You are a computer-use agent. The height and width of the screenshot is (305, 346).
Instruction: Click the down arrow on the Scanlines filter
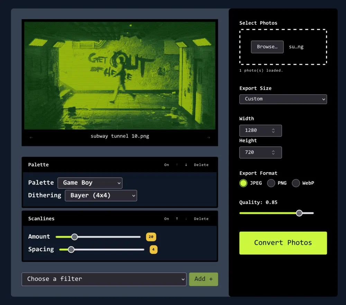tap(185, 218)
